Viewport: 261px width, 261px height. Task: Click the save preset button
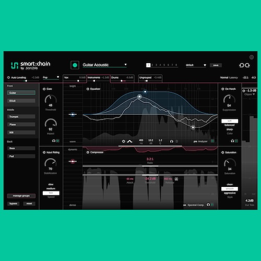pos(216,65)
